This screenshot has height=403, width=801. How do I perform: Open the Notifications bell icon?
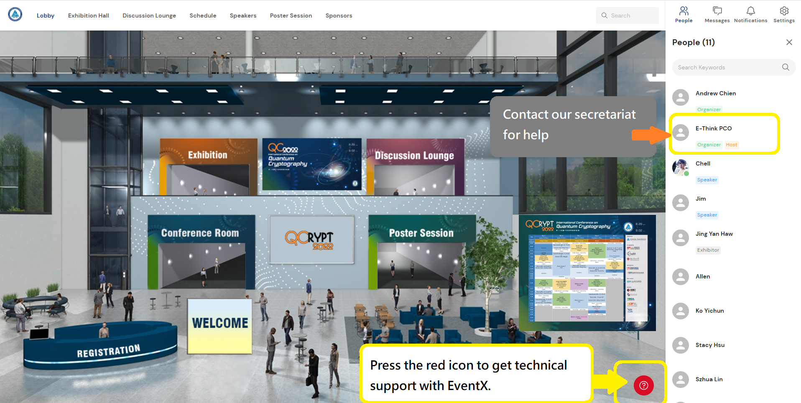tap(750, 15)
